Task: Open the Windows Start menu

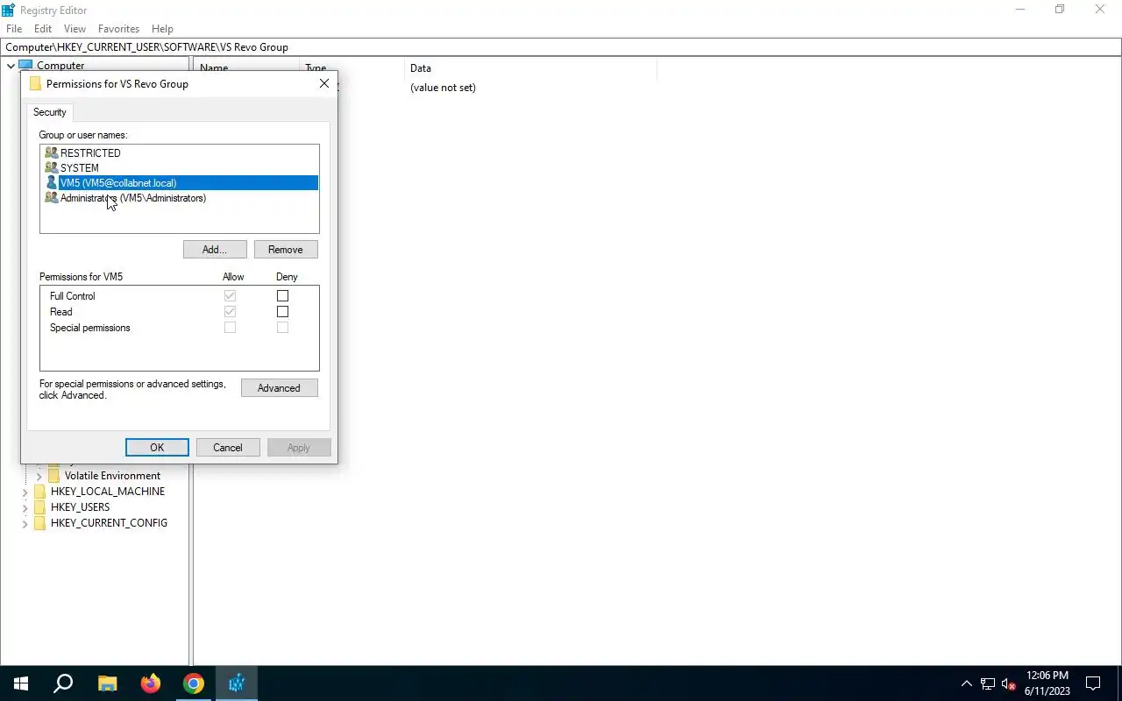Action: point(19,683)
